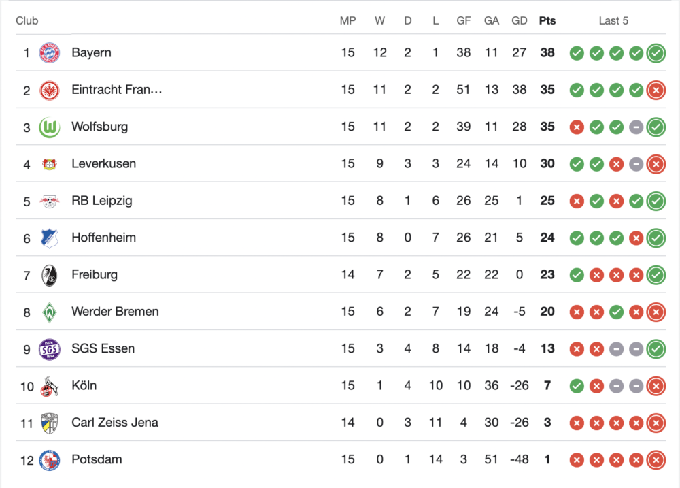Click the Bayern club crest icon
The height and width of the screenshot is (488, 680).
point(50,53)
